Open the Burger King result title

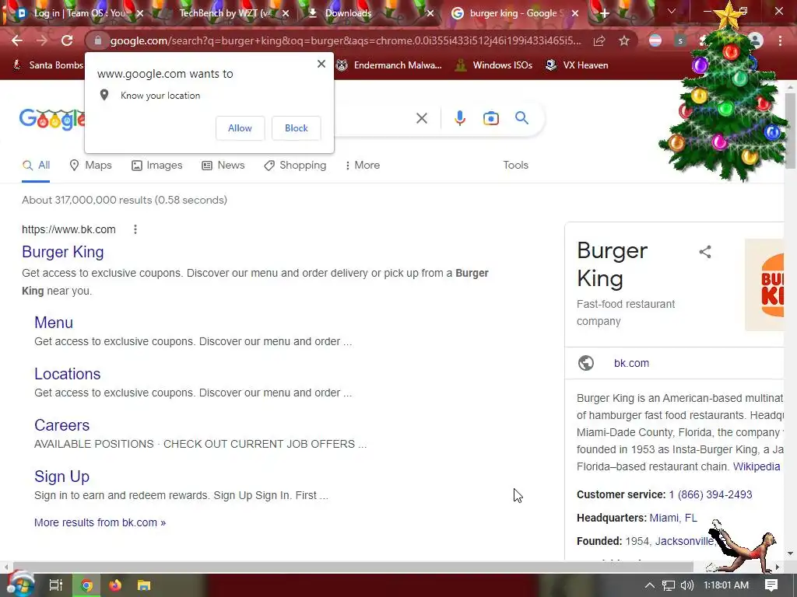pos(62,252)
